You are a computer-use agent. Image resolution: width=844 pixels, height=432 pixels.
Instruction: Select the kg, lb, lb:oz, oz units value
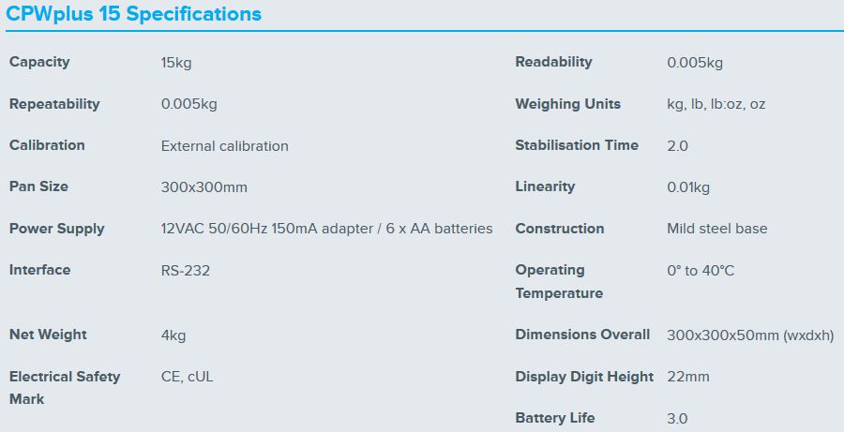(x=716, y=104)
